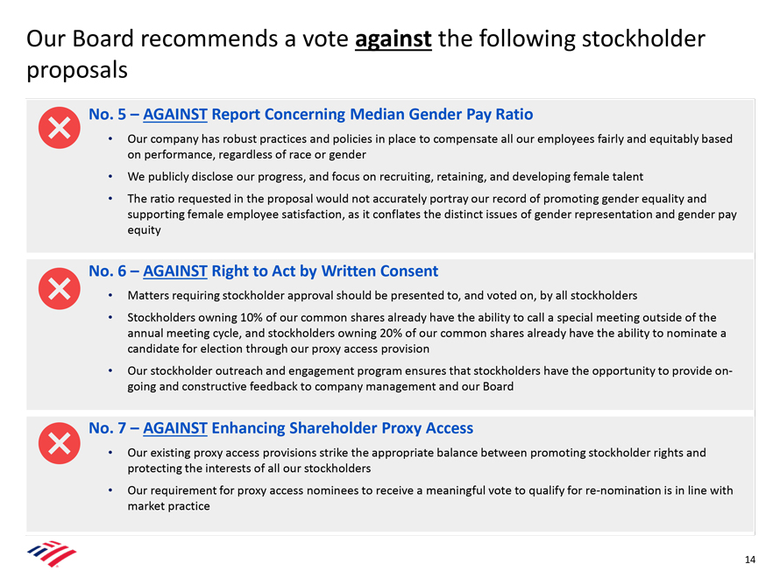This screenshot has width=780, height=585.
Task: Select the bullet starting "We publicly disclose our progress"
Action: tap(372, 176)
